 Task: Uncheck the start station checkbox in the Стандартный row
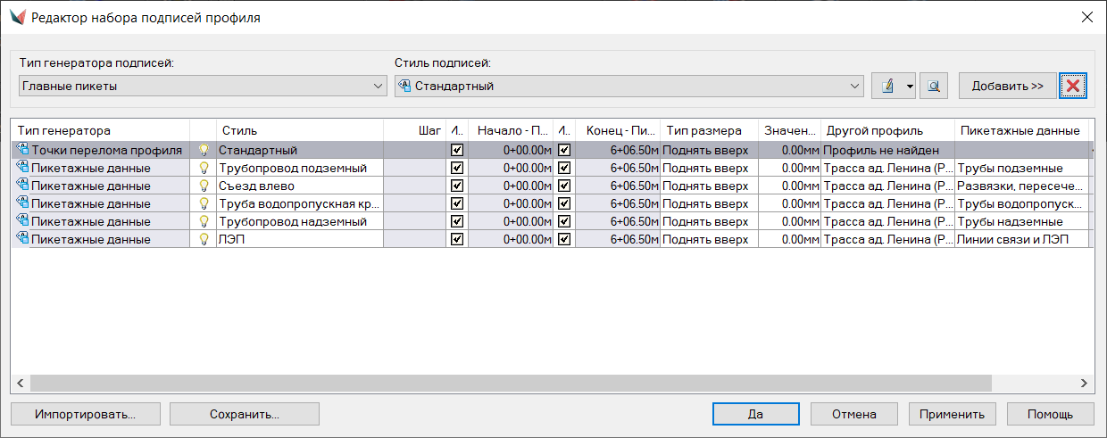pyautogui.click(x=457, y=150)
